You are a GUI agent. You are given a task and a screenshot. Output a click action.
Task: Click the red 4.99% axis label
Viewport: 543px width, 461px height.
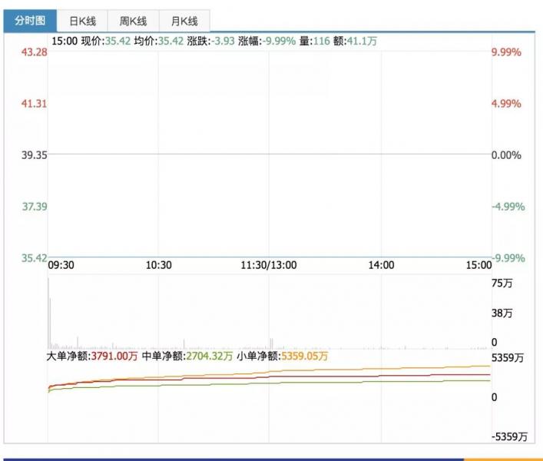(x=507, y=104)
